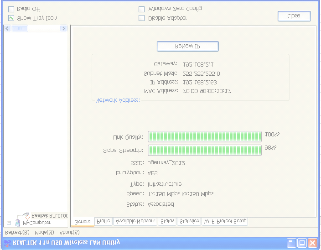Uncheck Show Tray Icon
The width and height of the screenshot is (321, 250).
(x=11, y=18)
